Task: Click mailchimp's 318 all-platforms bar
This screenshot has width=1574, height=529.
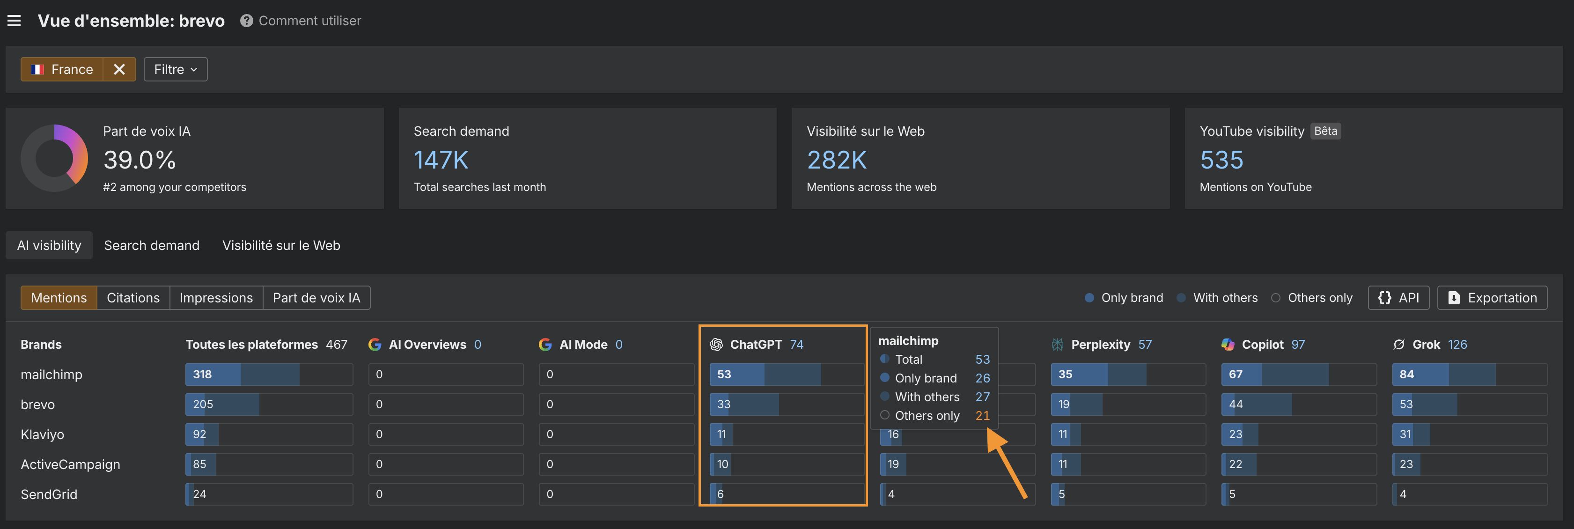Action: point(269,375)
